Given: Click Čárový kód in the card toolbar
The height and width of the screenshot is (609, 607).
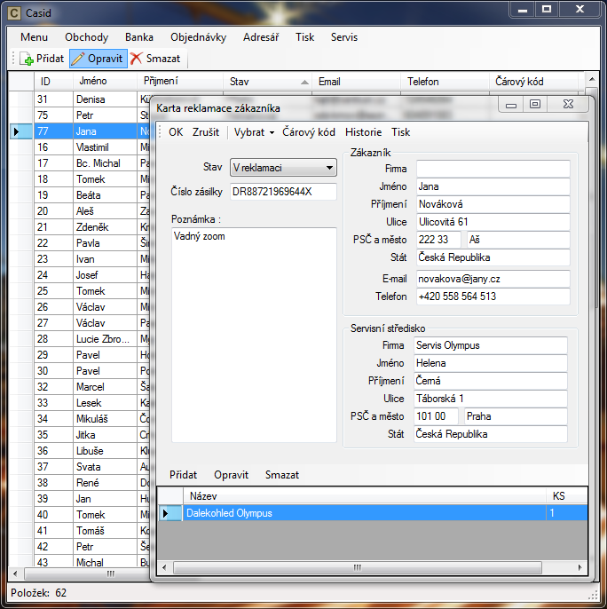Looking at the screenshot, I should point(309,132).
